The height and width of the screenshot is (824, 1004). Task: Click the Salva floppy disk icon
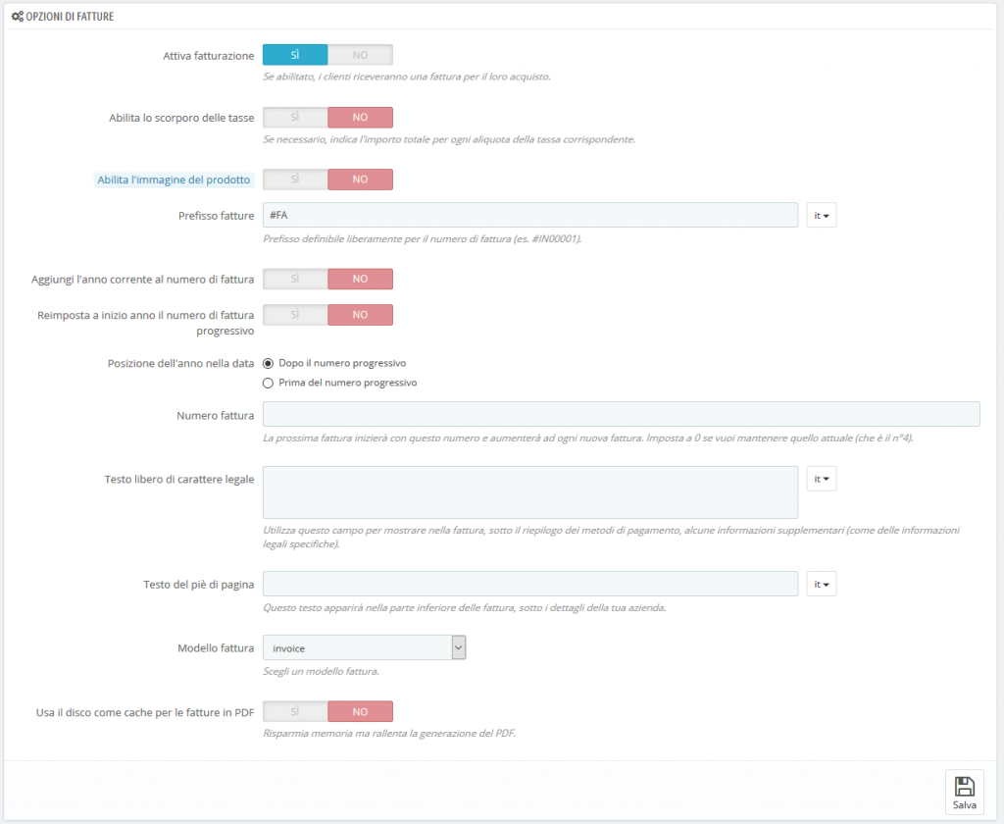[964, 786]
